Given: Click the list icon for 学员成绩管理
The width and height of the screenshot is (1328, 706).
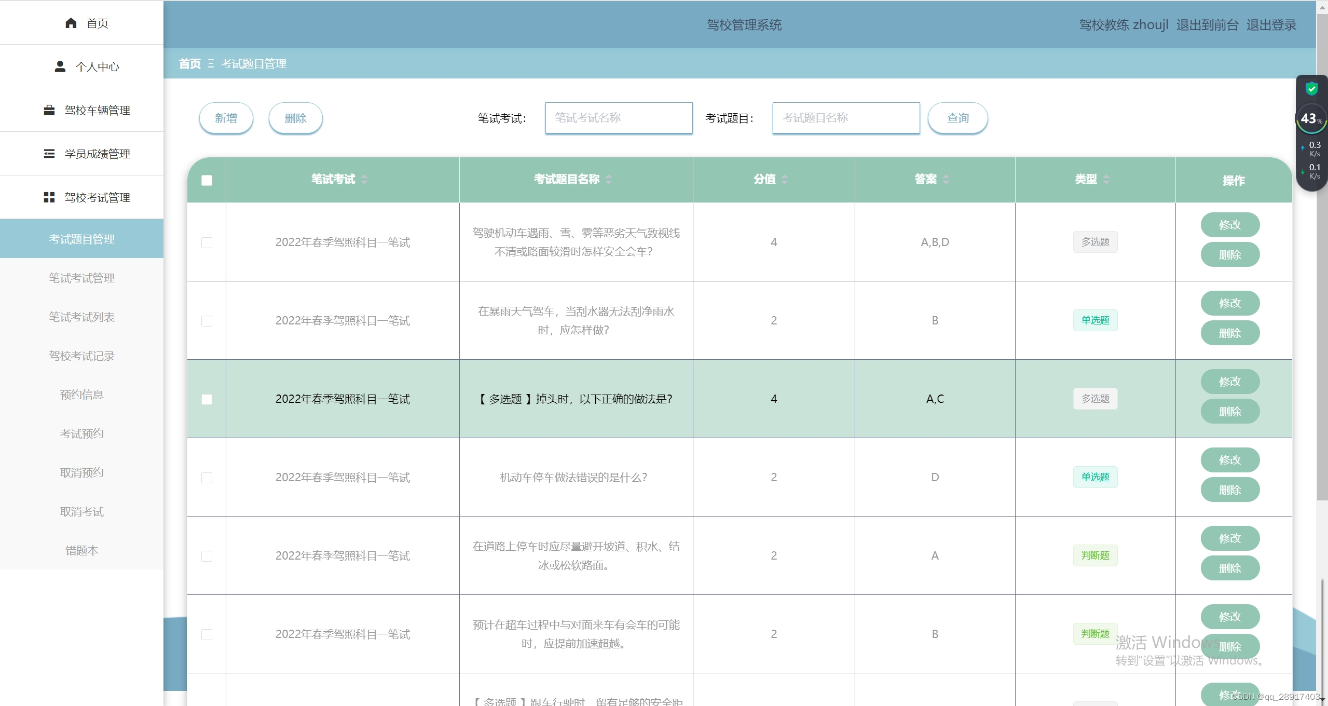Looking at the screenshot, I should [x=49, y=154].
